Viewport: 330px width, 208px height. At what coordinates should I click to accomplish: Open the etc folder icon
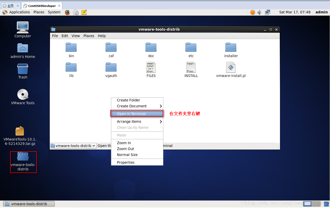click(191, 47)
